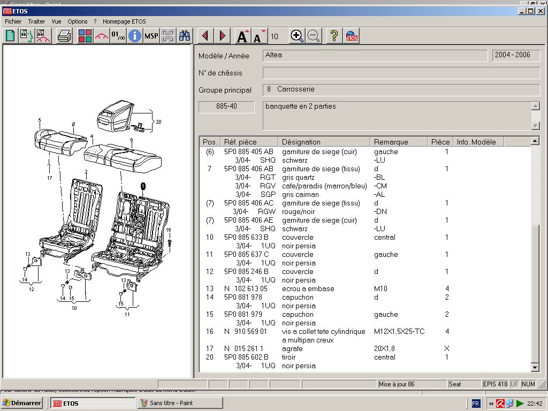Select part reference 5P0 881 979
The height and width of the screenshot is (411, 548).
point(243,314)
